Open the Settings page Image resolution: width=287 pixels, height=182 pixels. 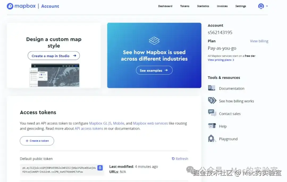point(241,6)
